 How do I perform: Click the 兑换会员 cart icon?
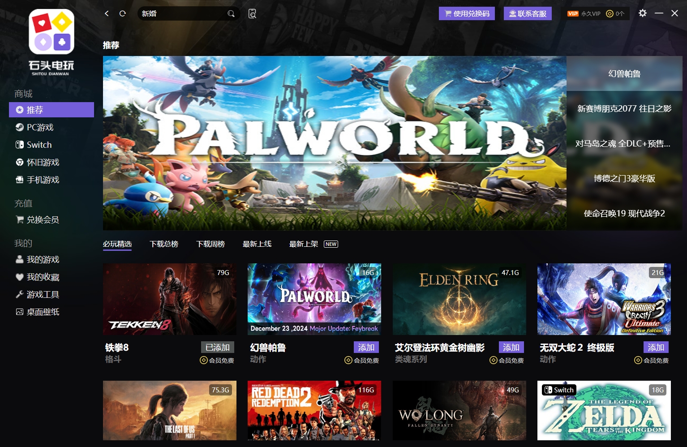pos(20,219)
